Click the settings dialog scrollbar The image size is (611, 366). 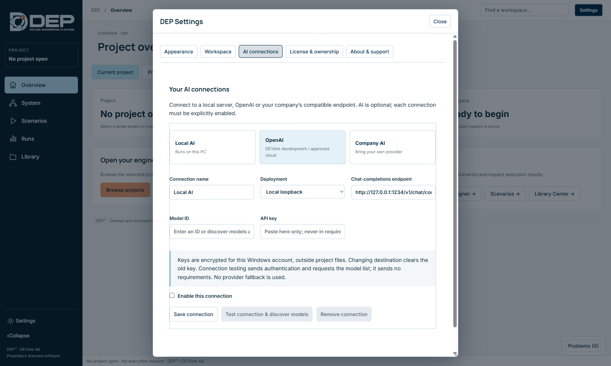click(x=455, y=183)
